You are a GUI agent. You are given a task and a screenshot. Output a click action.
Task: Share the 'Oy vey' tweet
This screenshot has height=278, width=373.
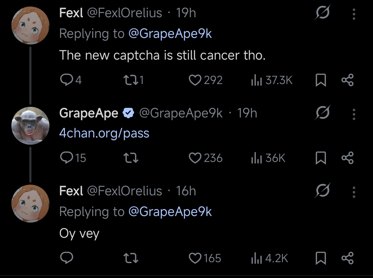(x=347, y=258)
